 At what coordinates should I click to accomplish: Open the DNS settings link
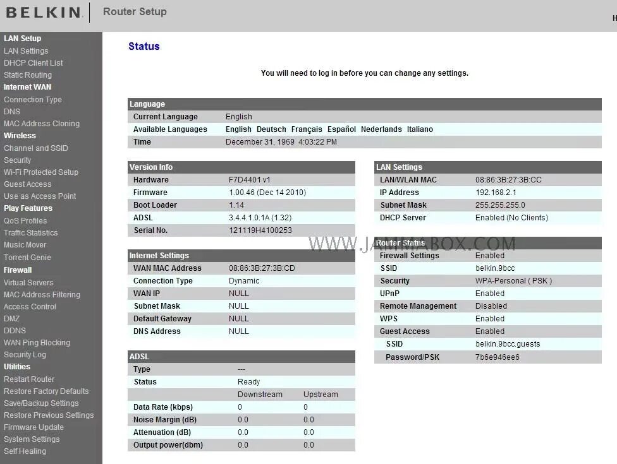click(x=12, y=112)
